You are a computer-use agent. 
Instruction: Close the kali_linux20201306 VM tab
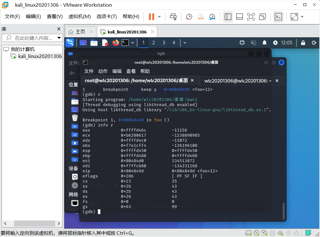(x=152, y=32)
